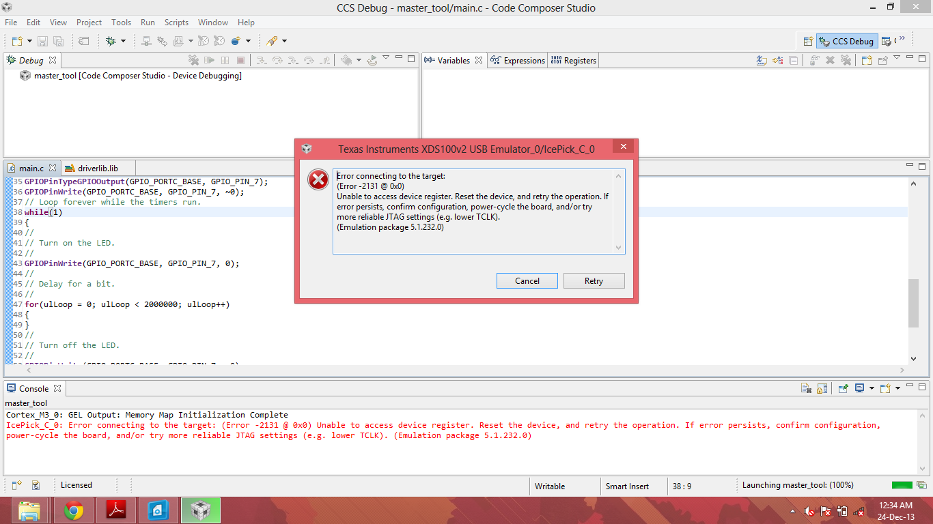Close the main.c editor tab

click(x=53, y=168)
